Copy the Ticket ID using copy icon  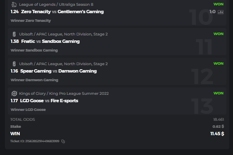click(x=63, y=141)
